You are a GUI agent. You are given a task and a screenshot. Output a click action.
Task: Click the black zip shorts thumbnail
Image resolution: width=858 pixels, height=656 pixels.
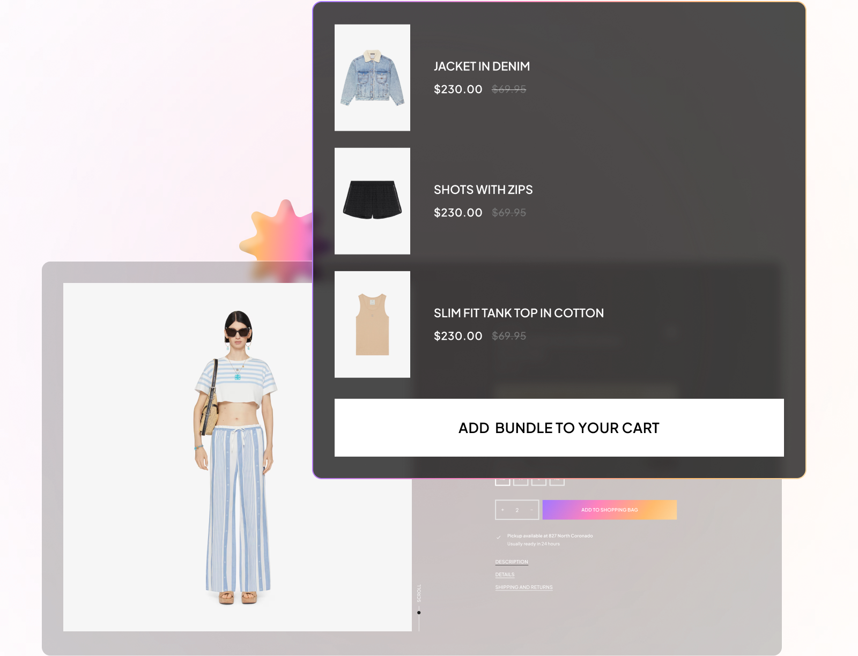click(372, 200)
